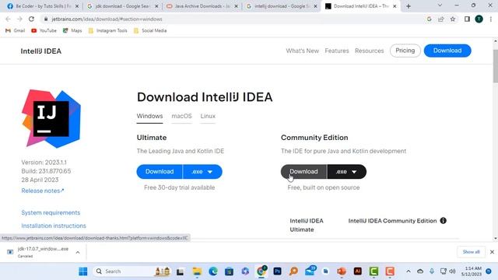Image resolution: width=498 pixels, height=280 pixels.
Task: Open Task View from the taskbar
Action: (x=181, y=271)
